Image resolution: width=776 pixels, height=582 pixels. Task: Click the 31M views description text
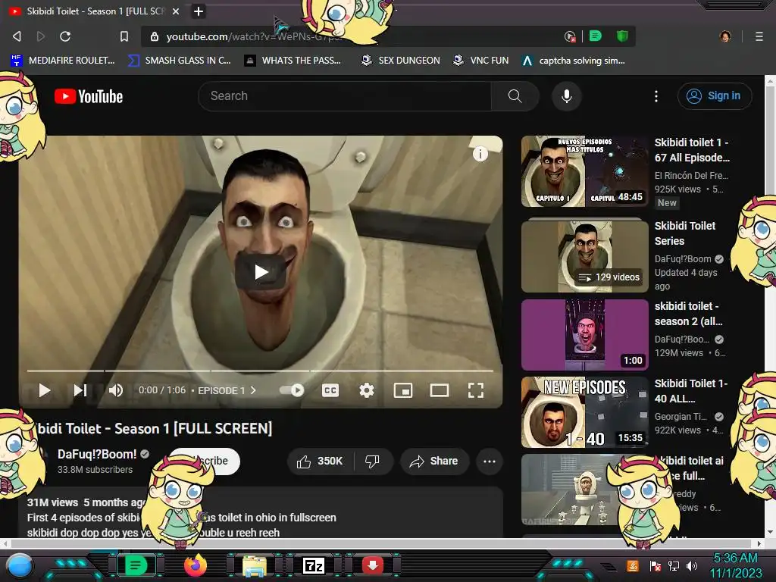click(52, 502)
